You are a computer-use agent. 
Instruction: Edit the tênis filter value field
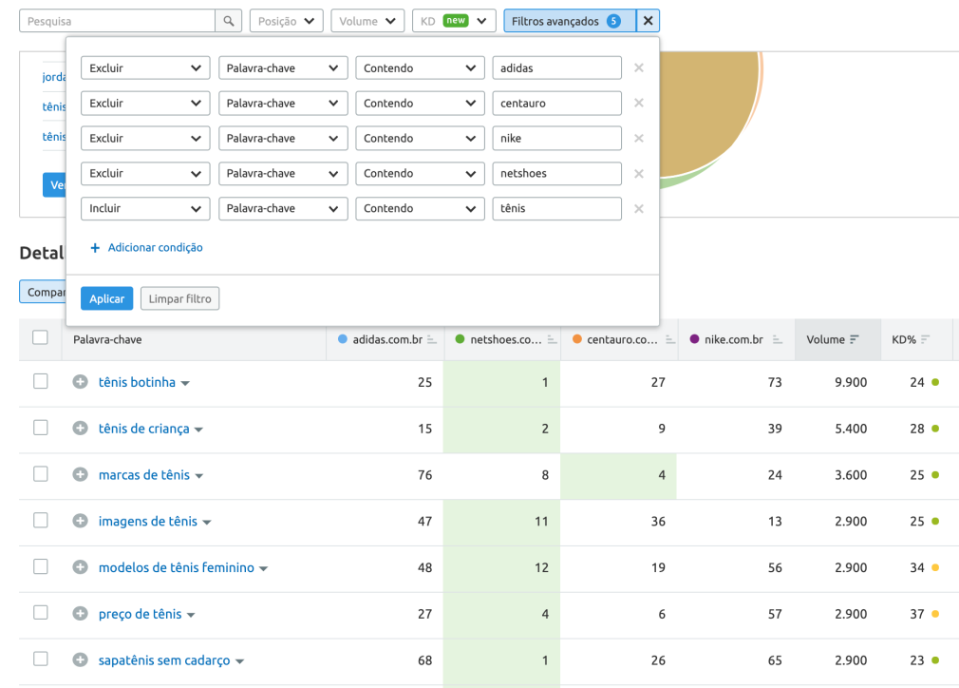[x=557, y=209]
